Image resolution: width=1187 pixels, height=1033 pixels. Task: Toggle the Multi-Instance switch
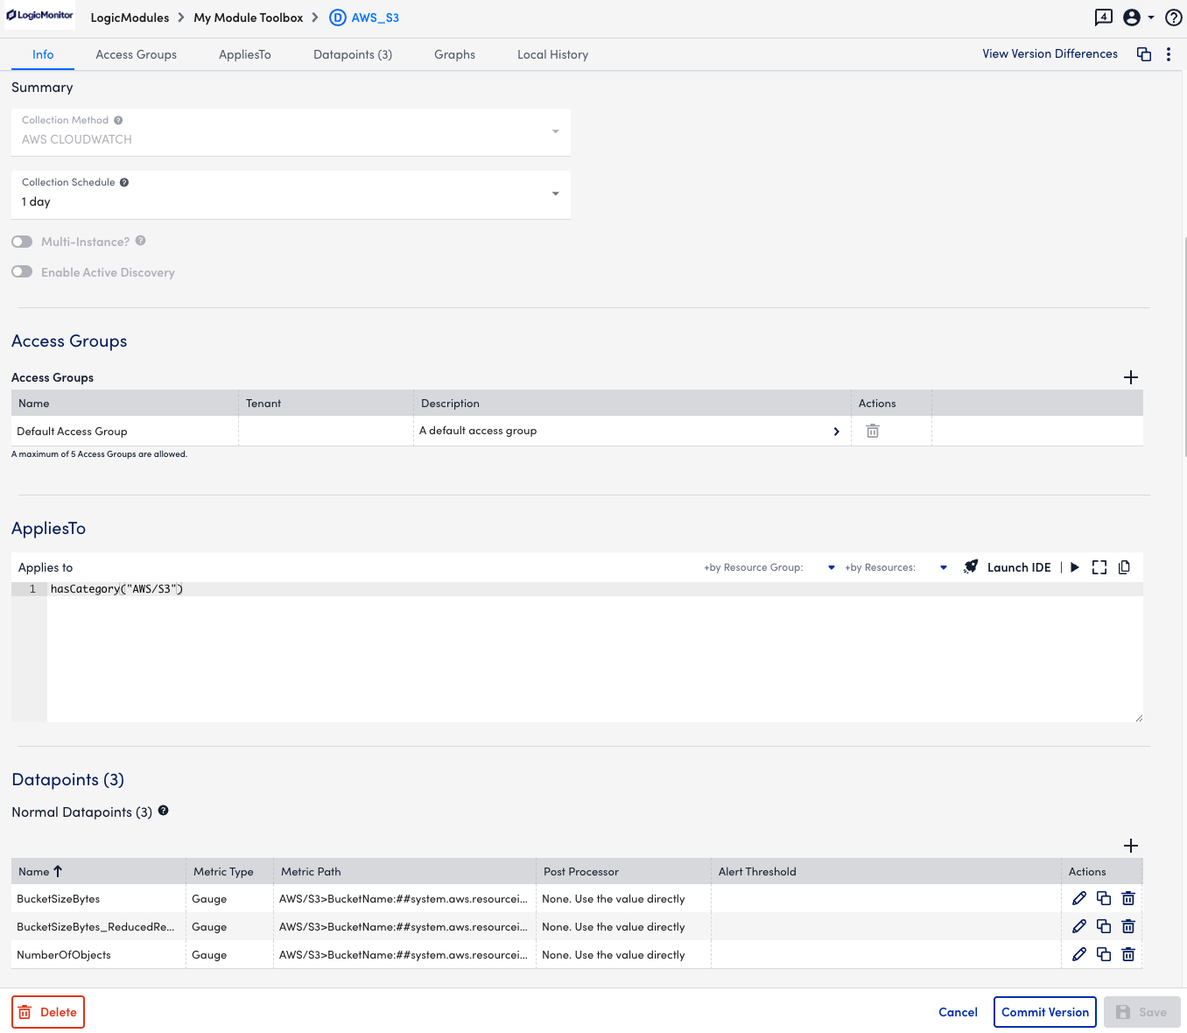pyautogui.click(x=22, y=242)
